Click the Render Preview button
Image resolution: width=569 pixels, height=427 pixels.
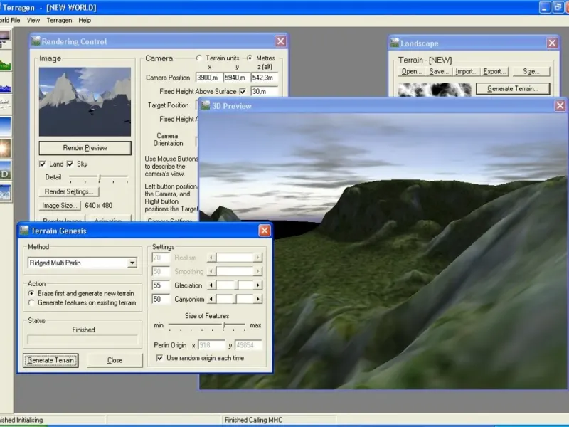click(85, 148)
